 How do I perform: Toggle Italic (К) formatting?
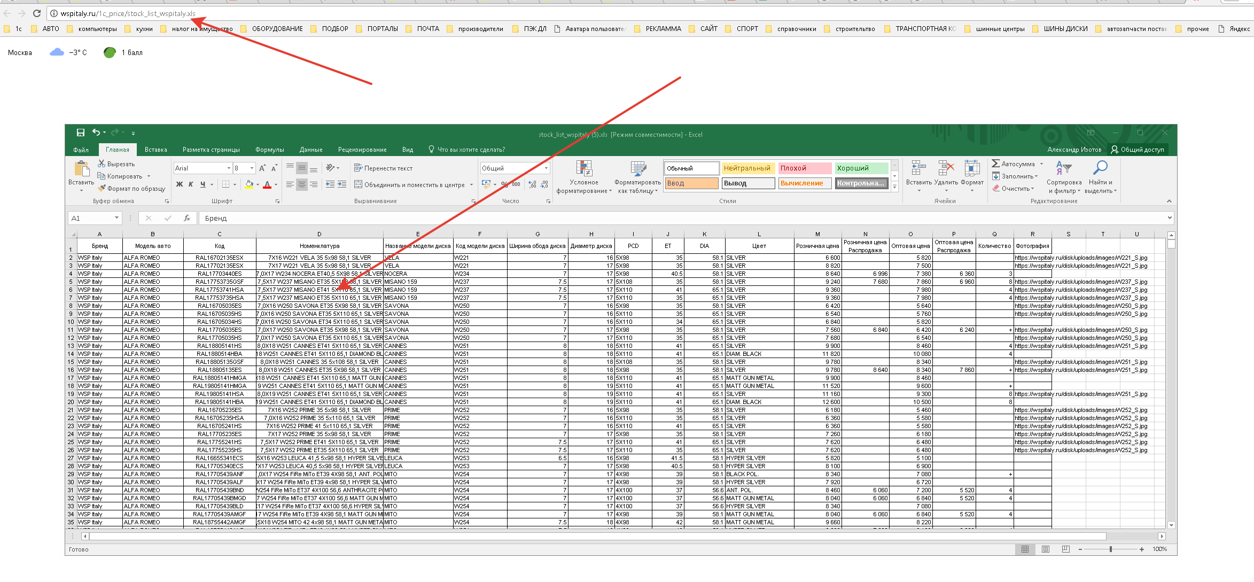click(x=191, y=184)
